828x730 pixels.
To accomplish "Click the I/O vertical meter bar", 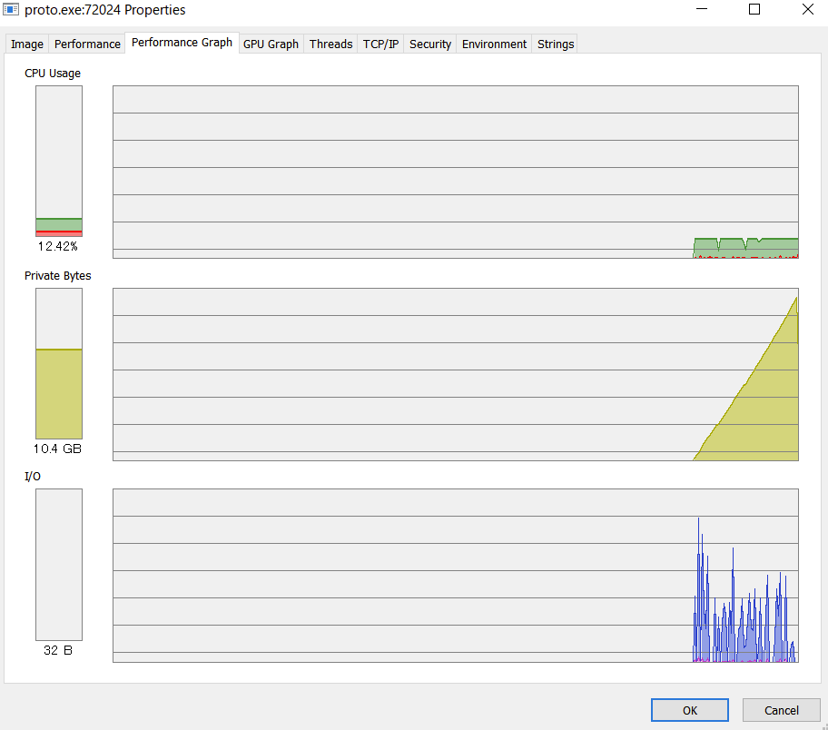I will pyautogui.click(x=59, y=565).
